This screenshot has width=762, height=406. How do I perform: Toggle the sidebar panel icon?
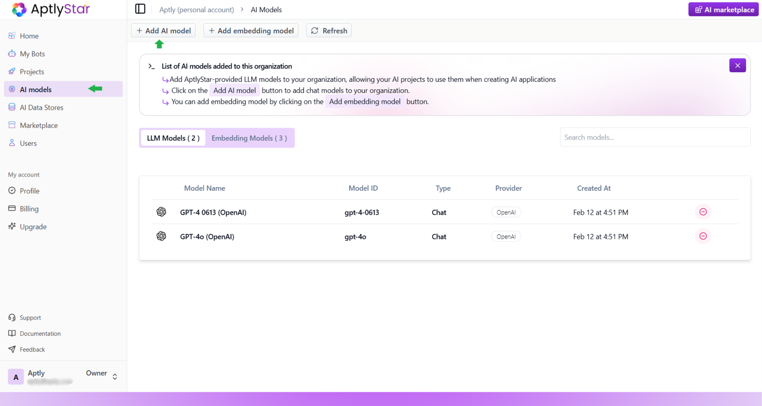(x=140, y=9)
